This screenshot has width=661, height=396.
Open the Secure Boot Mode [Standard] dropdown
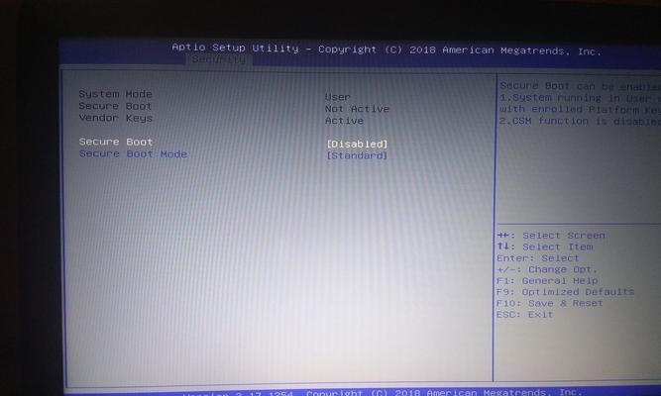coord(357,155)
